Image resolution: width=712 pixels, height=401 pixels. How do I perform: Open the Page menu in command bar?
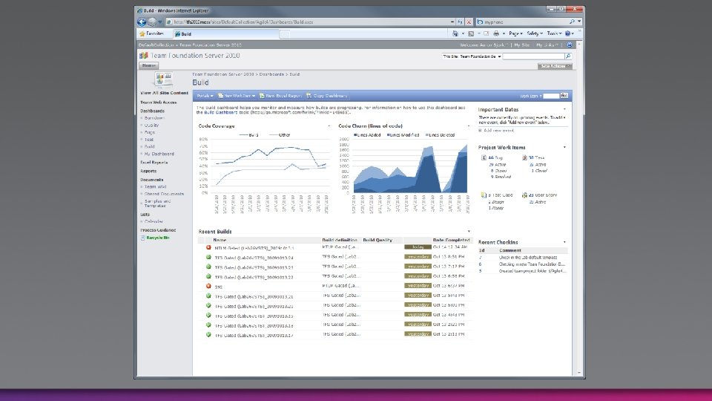click(515, 33)
